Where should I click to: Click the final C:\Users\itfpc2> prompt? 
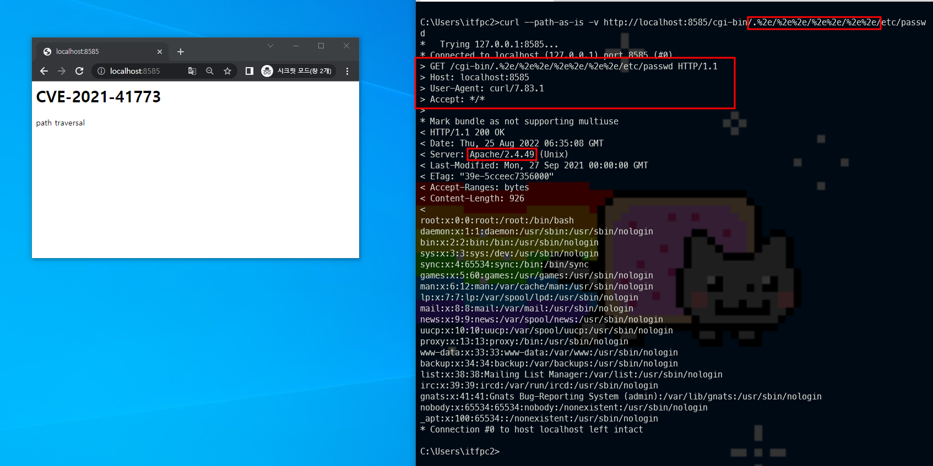(460, 451)
